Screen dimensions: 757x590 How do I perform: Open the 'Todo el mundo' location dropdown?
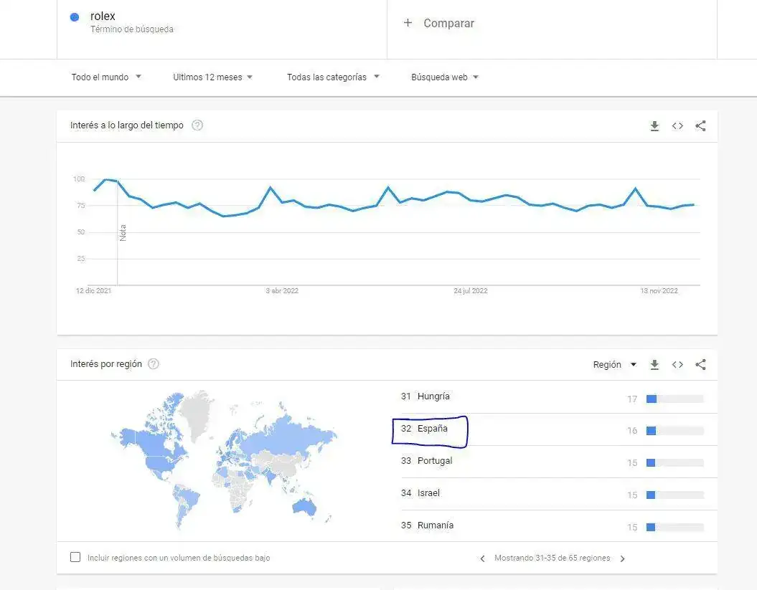coord(106,77)
